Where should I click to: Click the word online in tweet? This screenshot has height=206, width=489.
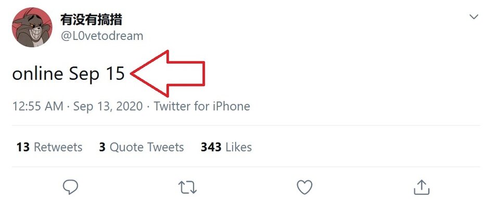(x=37, y=74)
